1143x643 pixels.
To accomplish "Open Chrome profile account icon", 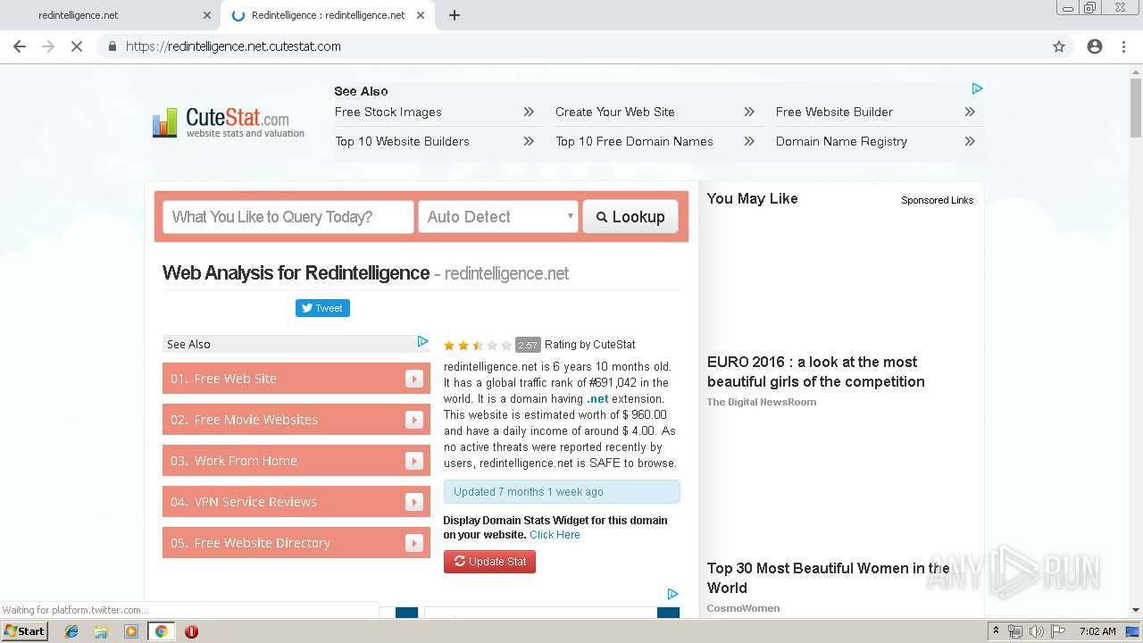I will [1095, 46].
